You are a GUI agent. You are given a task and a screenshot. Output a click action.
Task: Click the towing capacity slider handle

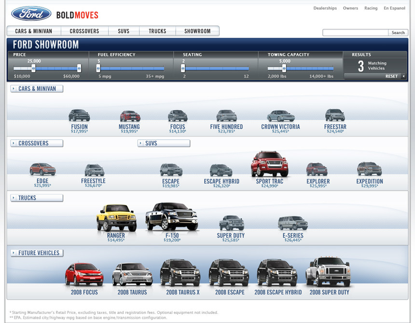click(x=284, y=68)
